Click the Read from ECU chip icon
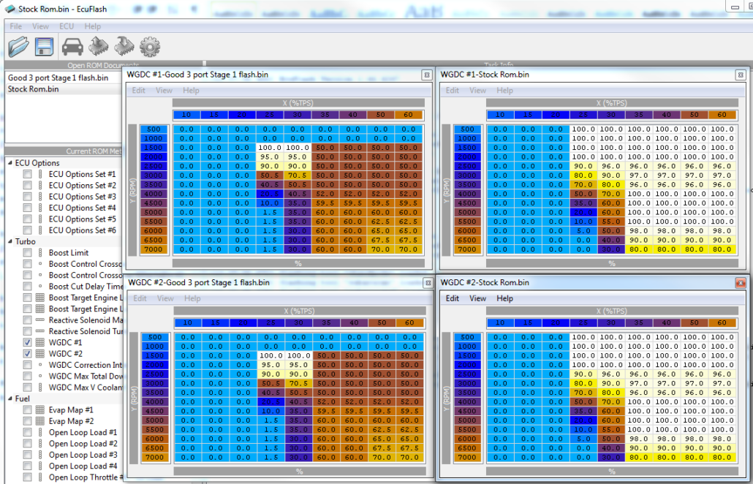This screenshot has height=484, width=753. tap(98, 48)
